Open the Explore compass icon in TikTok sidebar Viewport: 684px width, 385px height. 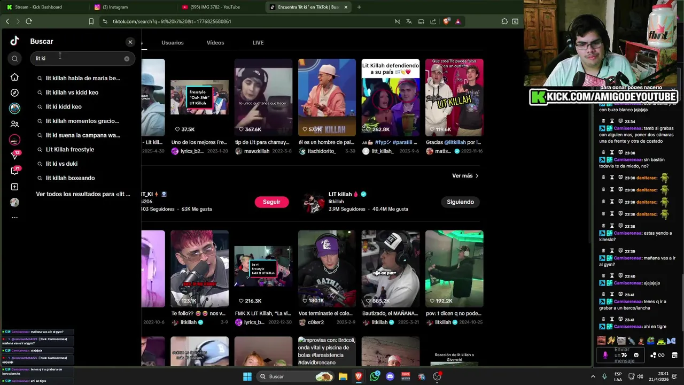coord(14,93)
